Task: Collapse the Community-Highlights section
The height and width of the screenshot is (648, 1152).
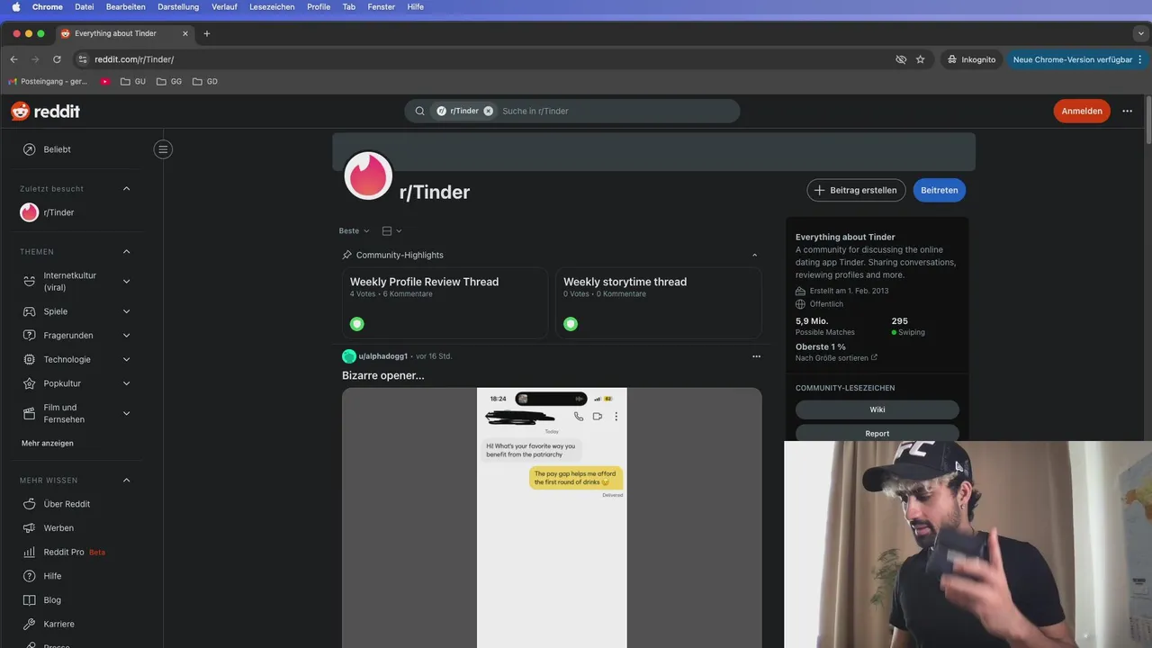Action: 754,256
